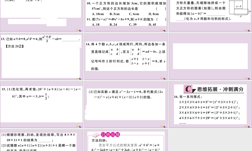Select answer option C. 39
The height and width of the screenshot is (151, 252).
pyautogui.click(x=133, y=25)
